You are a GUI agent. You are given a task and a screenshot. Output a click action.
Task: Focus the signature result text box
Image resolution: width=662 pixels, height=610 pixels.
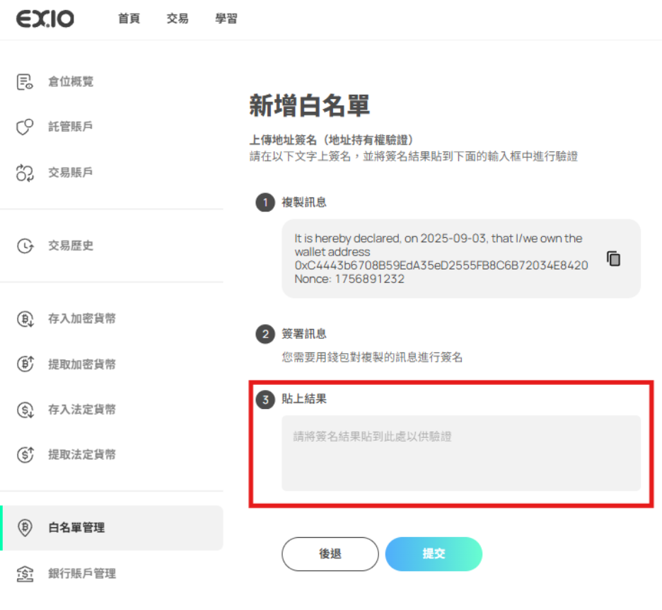coord(461,453)
